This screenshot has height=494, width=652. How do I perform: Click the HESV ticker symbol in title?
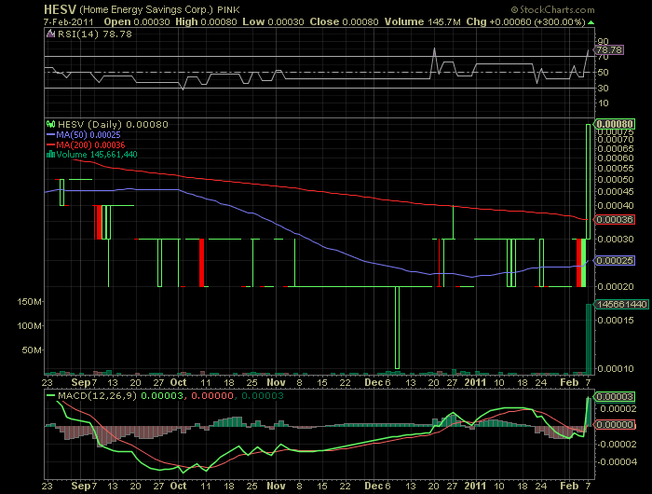click(x=60, y=9)
